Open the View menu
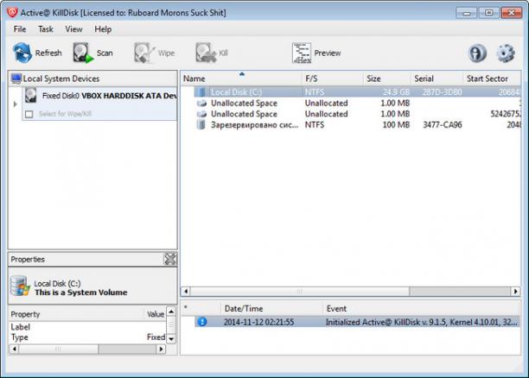 click(x=73, y=29)
